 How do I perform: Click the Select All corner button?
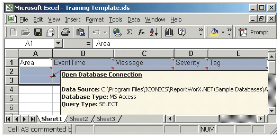tap(12, 53)
